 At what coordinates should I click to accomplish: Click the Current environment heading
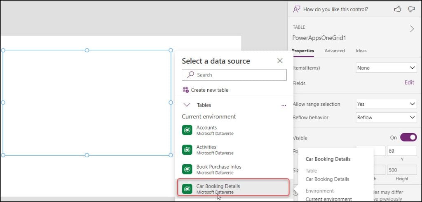209,116
